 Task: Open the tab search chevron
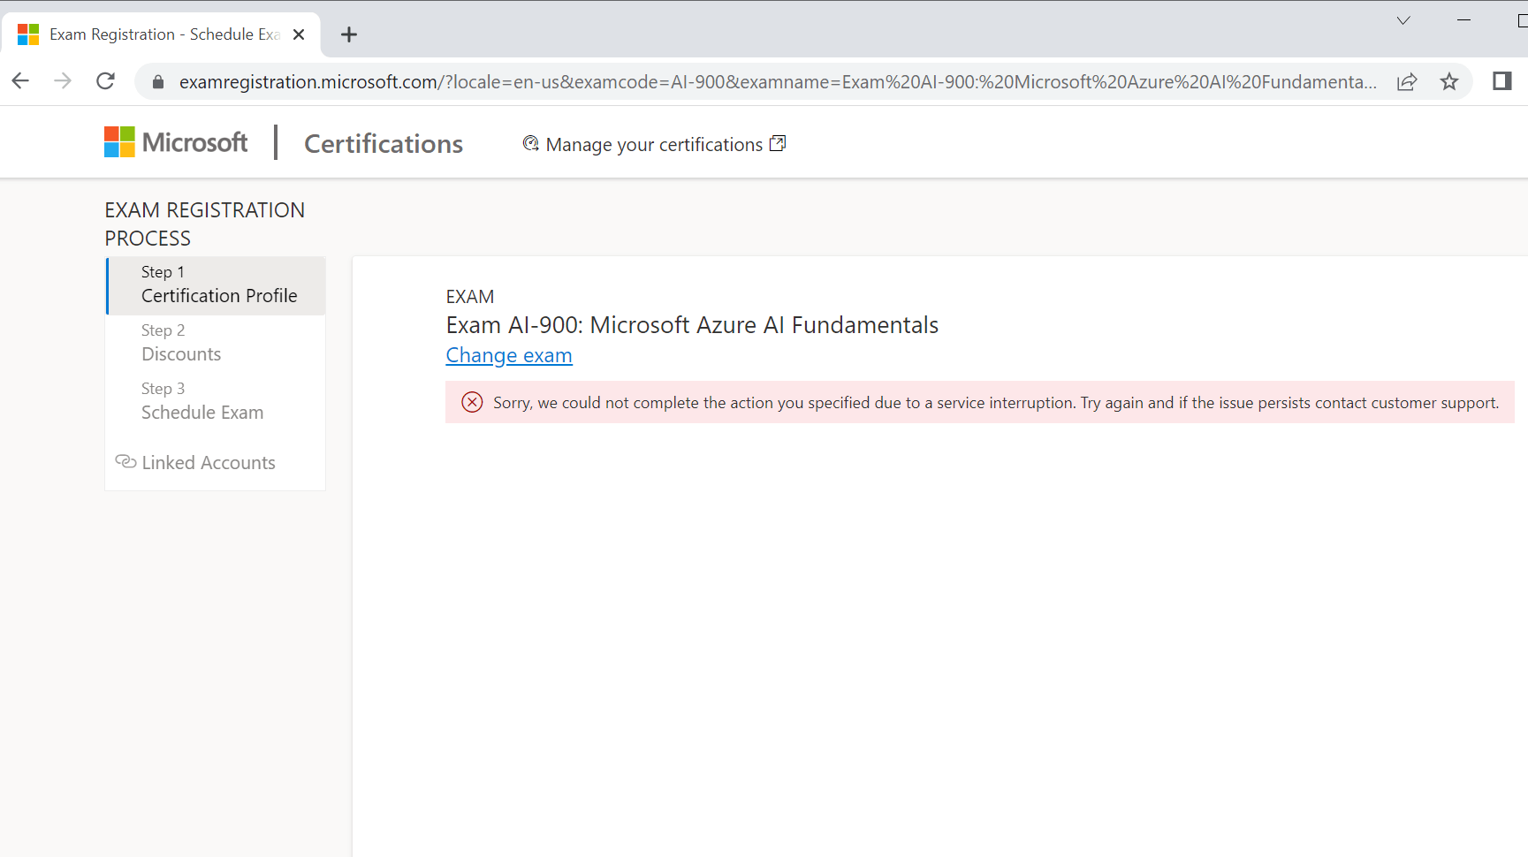coord(1403,20)
